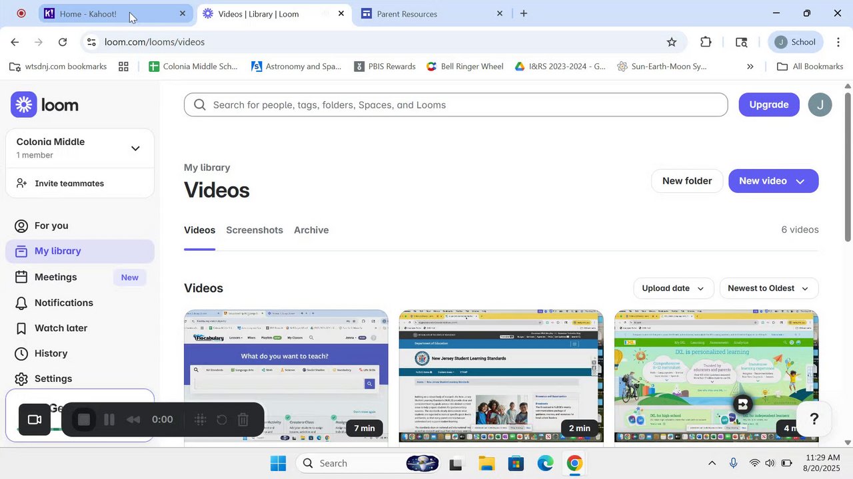853x479 pixels.
Task: Click the black floating extension badge on the video thumbnail
Action: [x=742, y=404]
